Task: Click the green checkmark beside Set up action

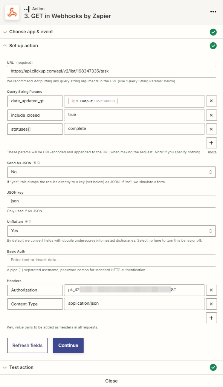Action: (x=213, y=46)
